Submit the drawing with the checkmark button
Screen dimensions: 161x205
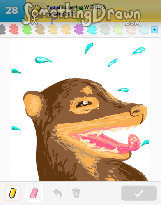tap(139, 193)
